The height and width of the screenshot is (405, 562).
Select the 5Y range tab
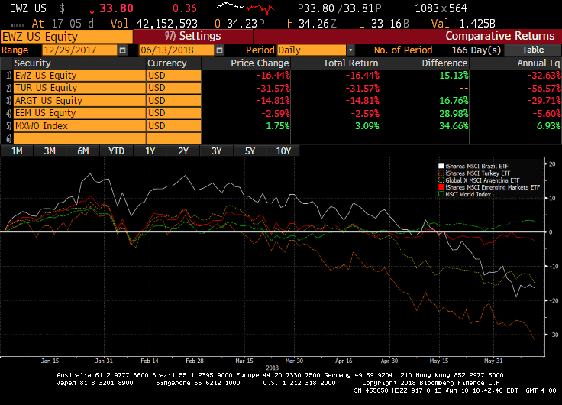[x=250, y=151]
